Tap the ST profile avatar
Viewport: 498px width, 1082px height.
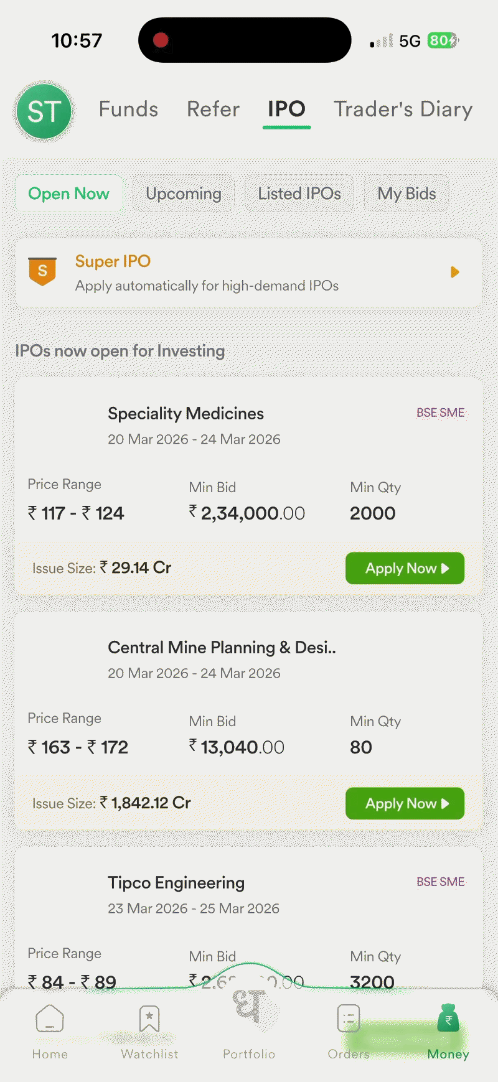point(44,111)
